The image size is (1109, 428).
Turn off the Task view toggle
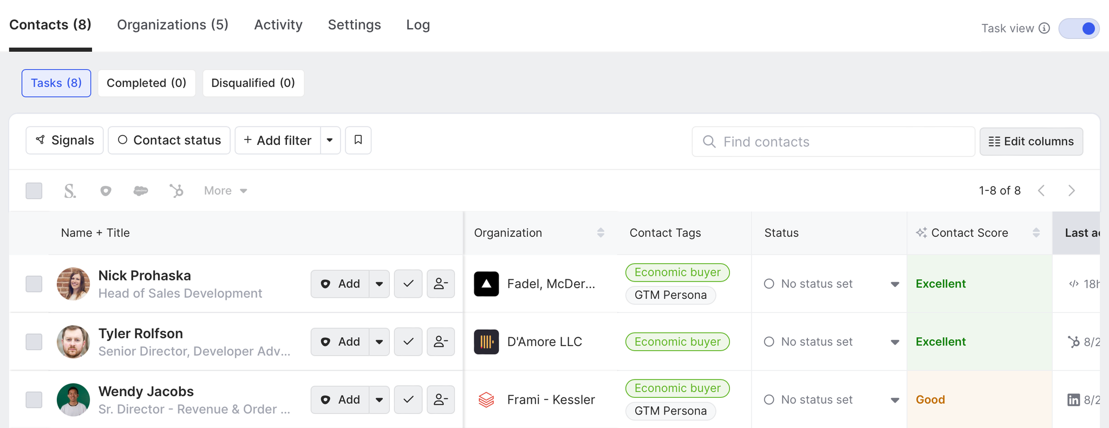coord(1079,29)
